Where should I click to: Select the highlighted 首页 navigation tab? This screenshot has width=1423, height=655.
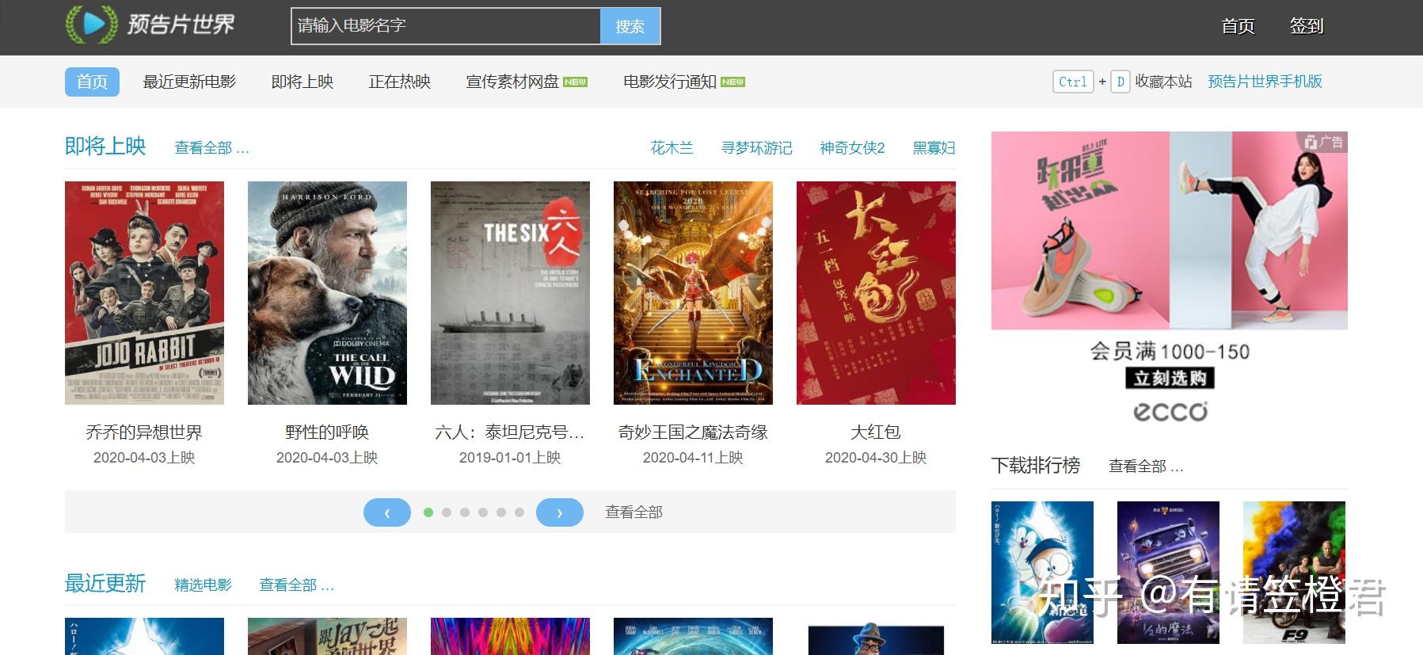pos(92,82)
